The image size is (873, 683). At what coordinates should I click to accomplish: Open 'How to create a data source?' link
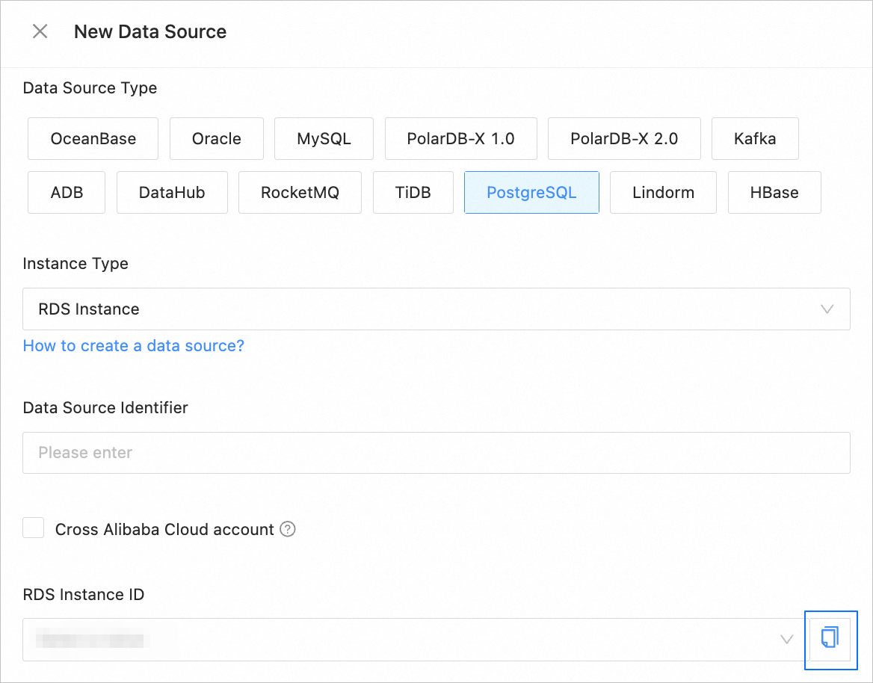point(134,346)
